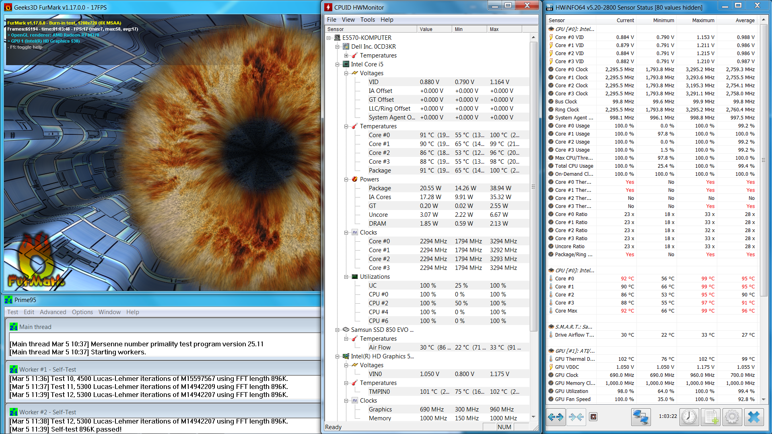Open Prime95 Options menu

click(x=82, y=312)
